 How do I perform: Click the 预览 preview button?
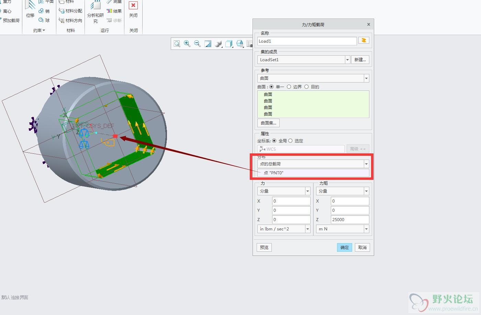pyautogui.click(x=264, y=247)
